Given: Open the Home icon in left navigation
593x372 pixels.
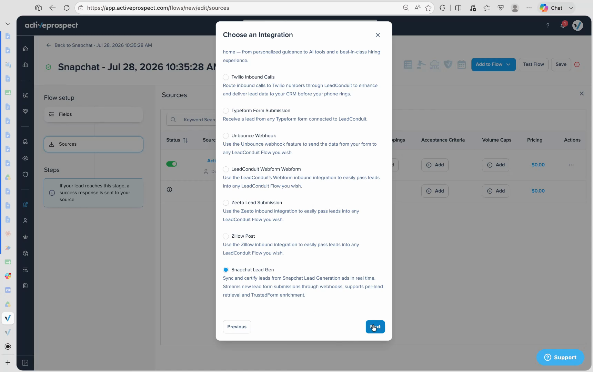Looking at the screenshot, I should pyautogui.click(x=25, y=49).
